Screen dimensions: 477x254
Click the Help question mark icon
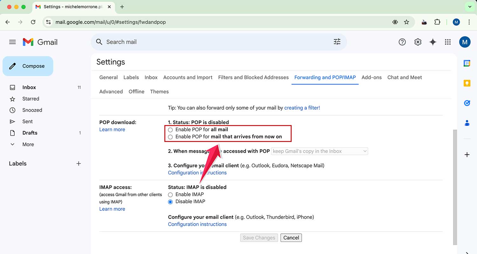(x=402, y=42)
